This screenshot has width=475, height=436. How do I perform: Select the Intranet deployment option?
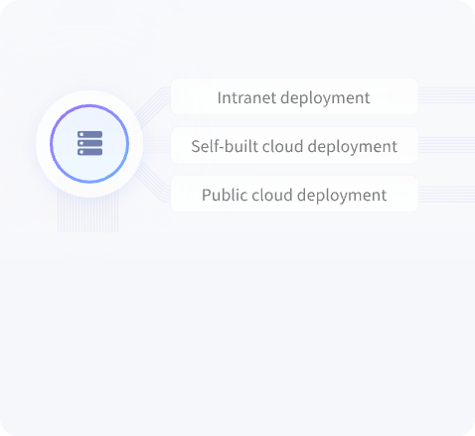pos(294,96)
